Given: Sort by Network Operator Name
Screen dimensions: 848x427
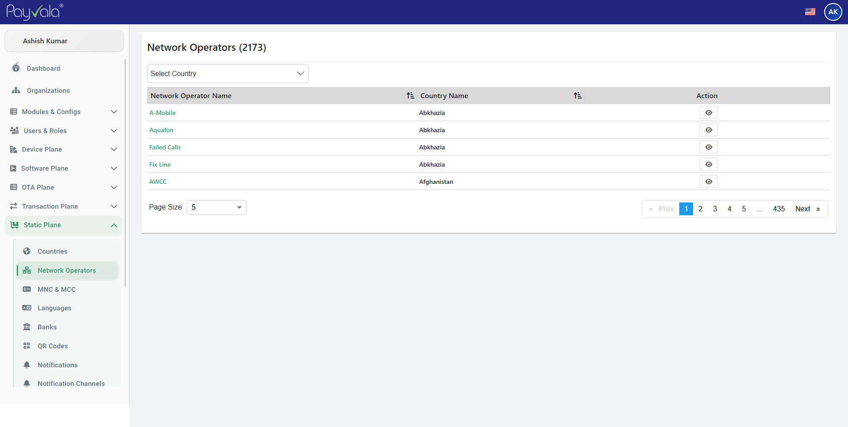Looking at the screenshot, I should 410,95.
